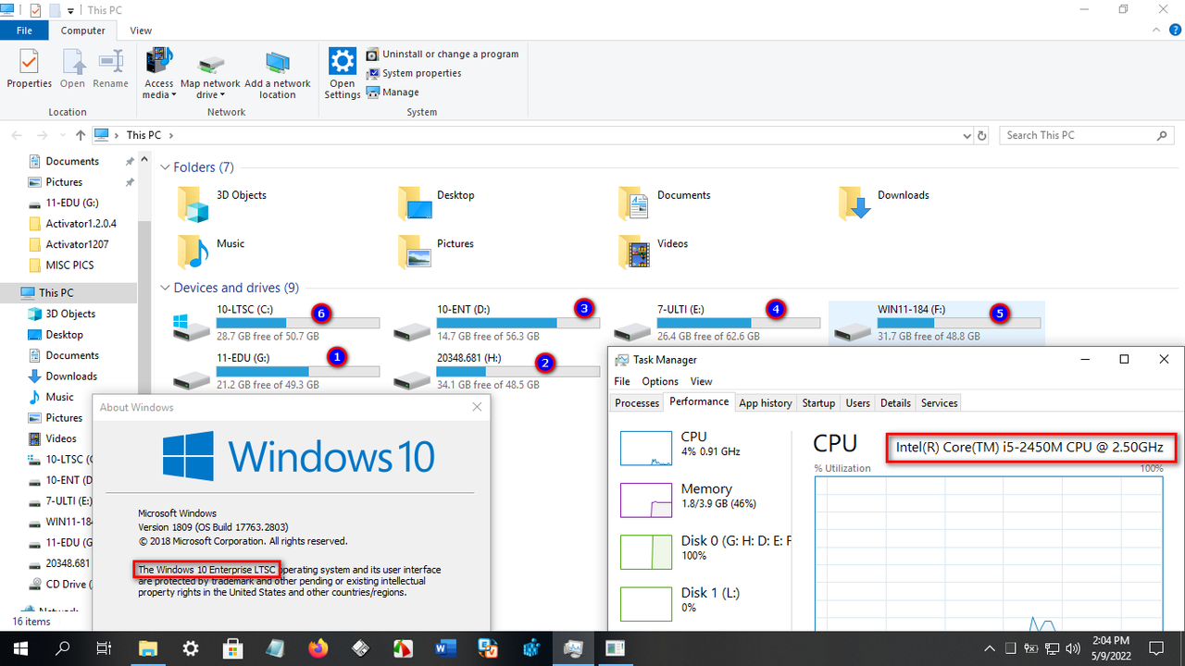The height and width of the screenshot is (666, 1185).
Task: Open System properties from the ribbon
Action: tap(414, 73)
